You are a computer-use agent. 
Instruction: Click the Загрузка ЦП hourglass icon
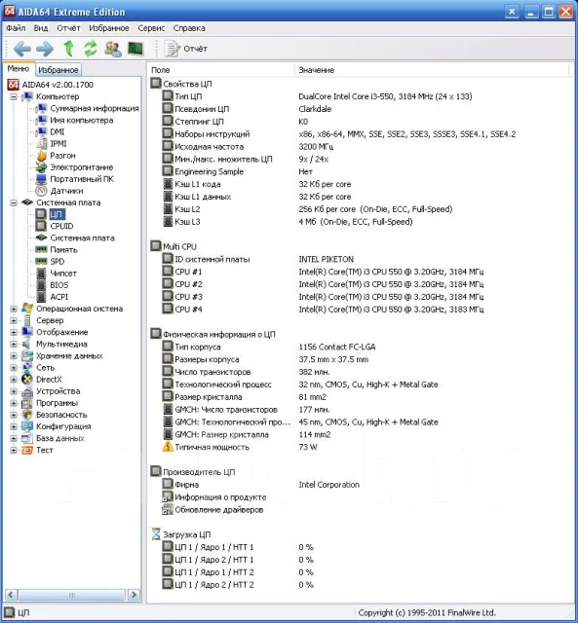click(156, 534)
